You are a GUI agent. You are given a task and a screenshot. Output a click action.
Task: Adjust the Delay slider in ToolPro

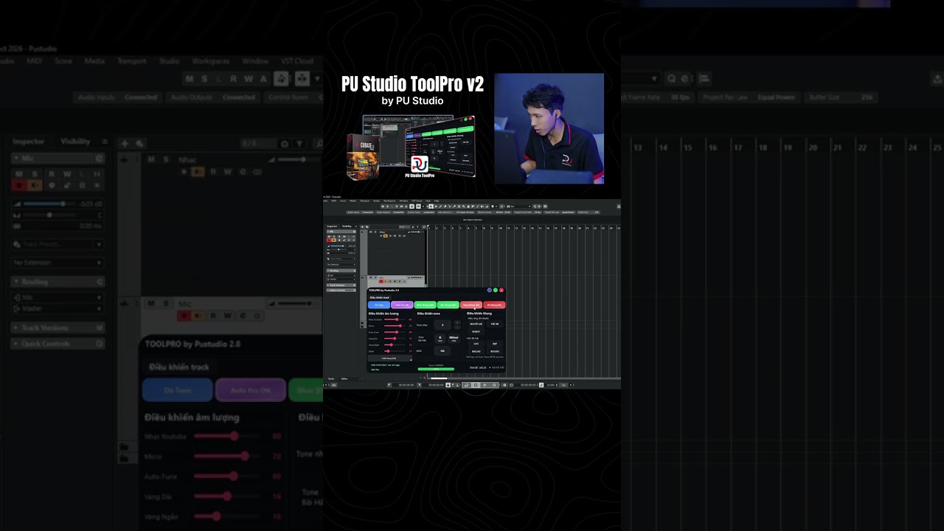point(393,351)
